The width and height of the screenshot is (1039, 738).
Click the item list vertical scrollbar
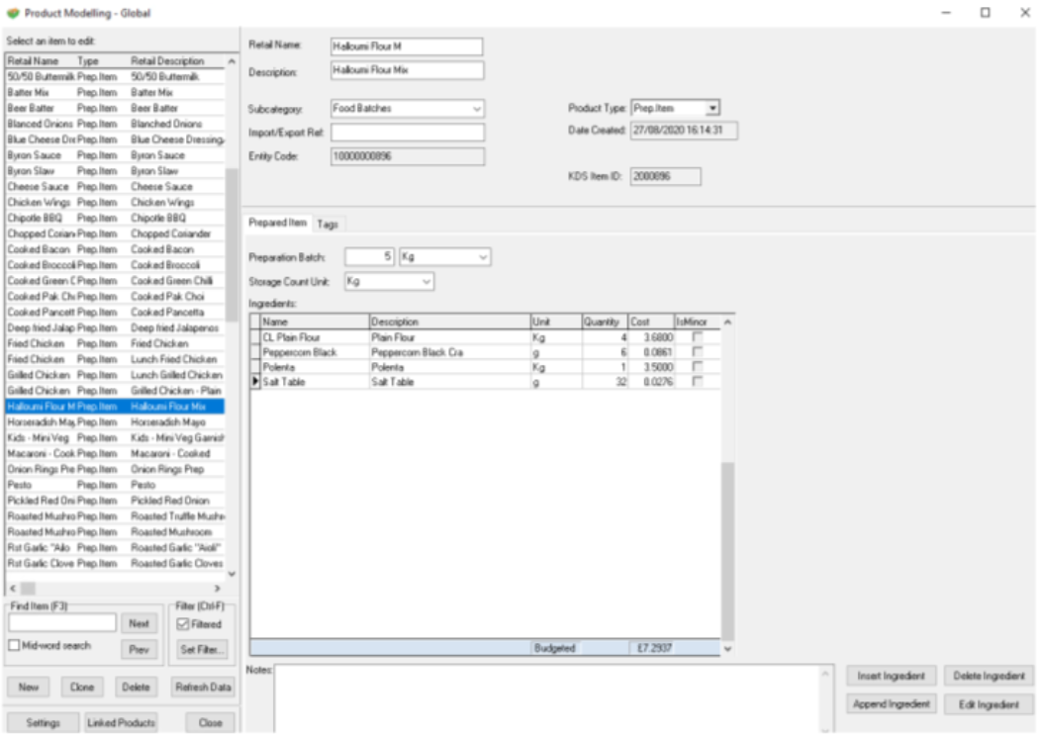click(232, 247)
